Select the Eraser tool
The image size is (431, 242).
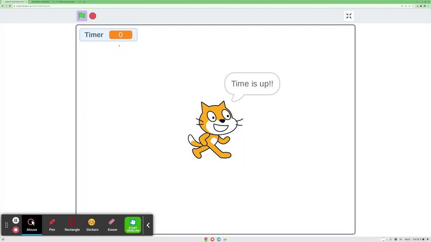click(x=112, y=225)
